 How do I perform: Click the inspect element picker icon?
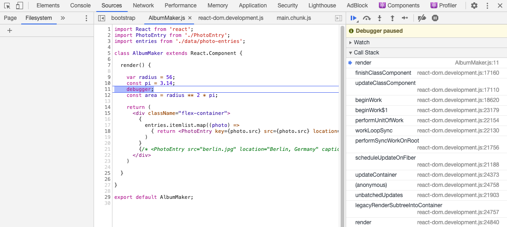point(7,6)
